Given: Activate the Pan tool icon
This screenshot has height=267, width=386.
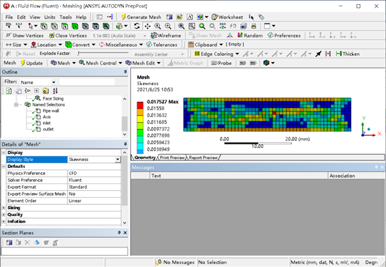Looking at the screenshot, I should click(x=148, y=26).
